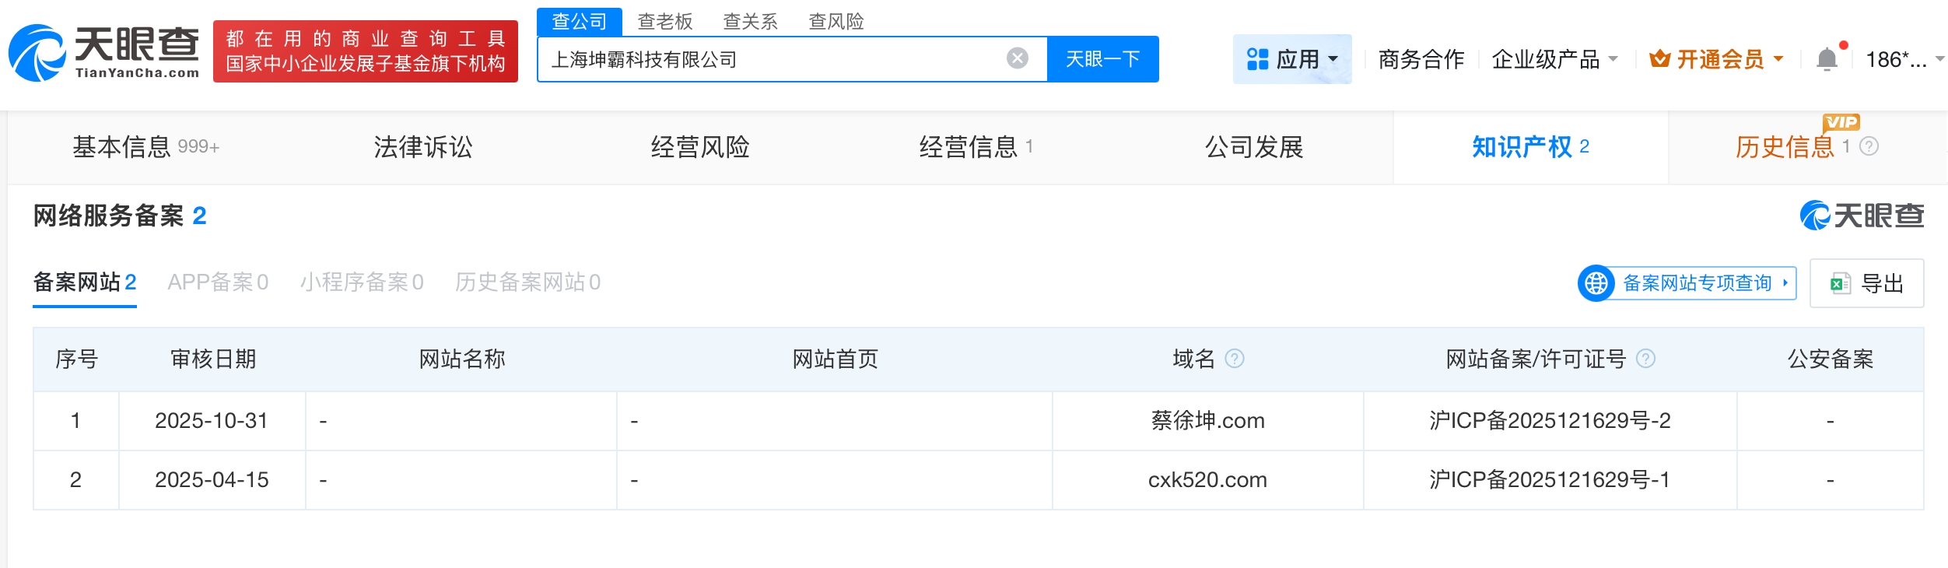The height and width of the screenshot is (568, 1948).
Task: Select the APP备案 sub-tab
Action: (218, 282)
